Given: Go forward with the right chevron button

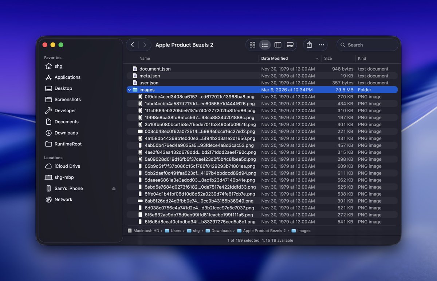Looking at the screenshot, I should click(x=145, y=45).
